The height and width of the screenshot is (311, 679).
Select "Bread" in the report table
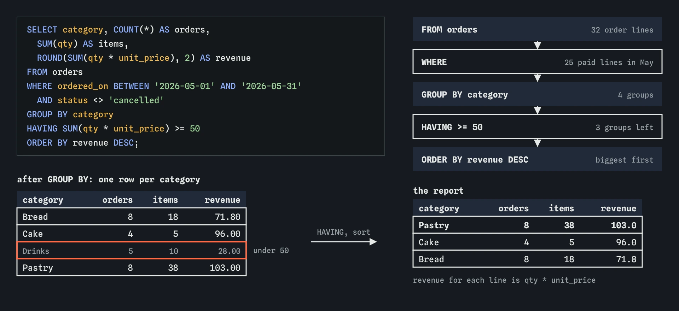pos(431,259)
